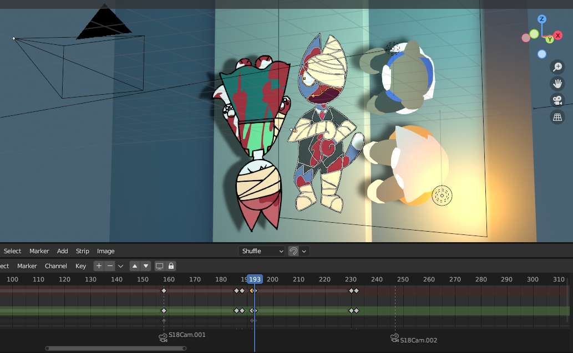Image resolution: width=573 pixels, height=353 pixels.
Task: Open the Strip menu
Action: point(82,251)
